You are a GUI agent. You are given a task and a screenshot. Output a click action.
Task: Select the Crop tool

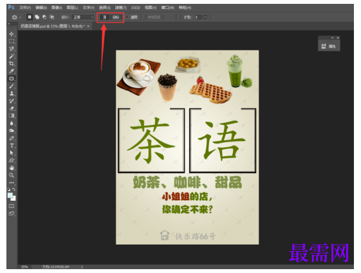[12, 64]
